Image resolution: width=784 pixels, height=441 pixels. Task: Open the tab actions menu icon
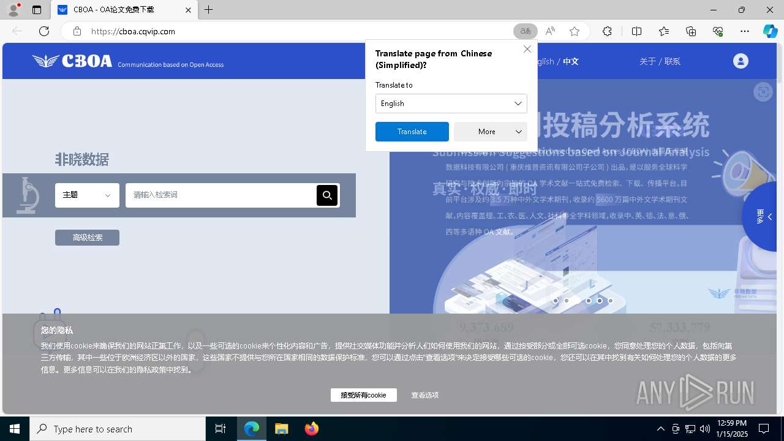pyautogui.click(x=37, y=10)
